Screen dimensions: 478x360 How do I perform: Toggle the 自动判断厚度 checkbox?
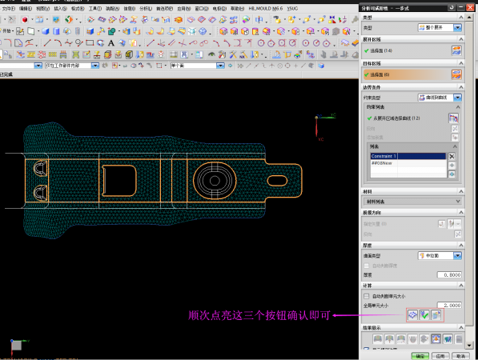[x=367, y=266]
